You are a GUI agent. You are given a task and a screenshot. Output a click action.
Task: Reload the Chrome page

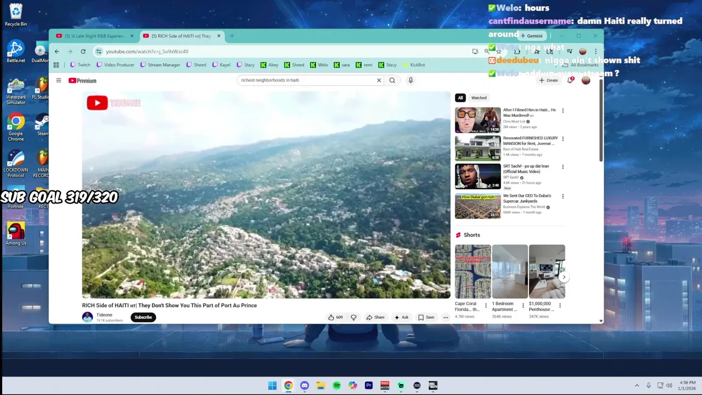pos(83,52)
